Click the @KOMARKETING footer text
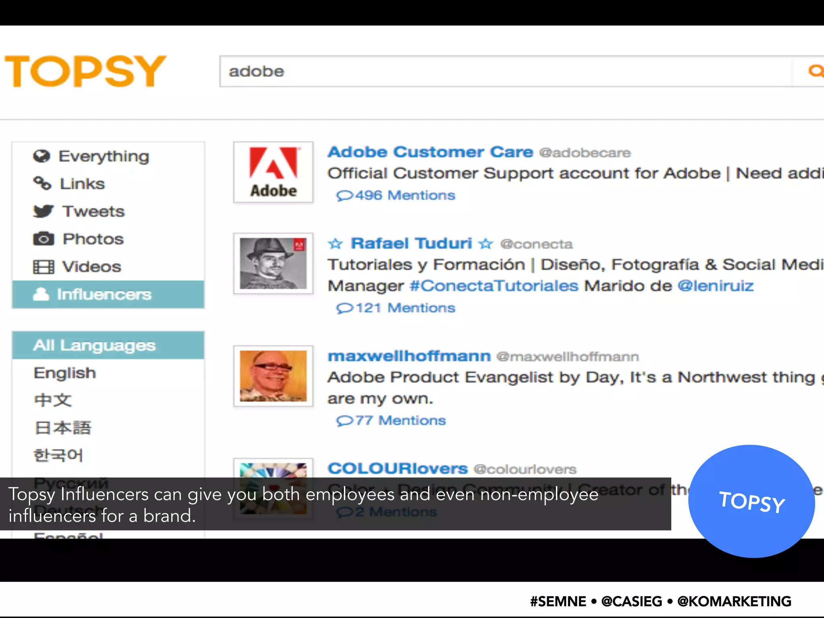This screenshot has width=824, height=618. 734,601
